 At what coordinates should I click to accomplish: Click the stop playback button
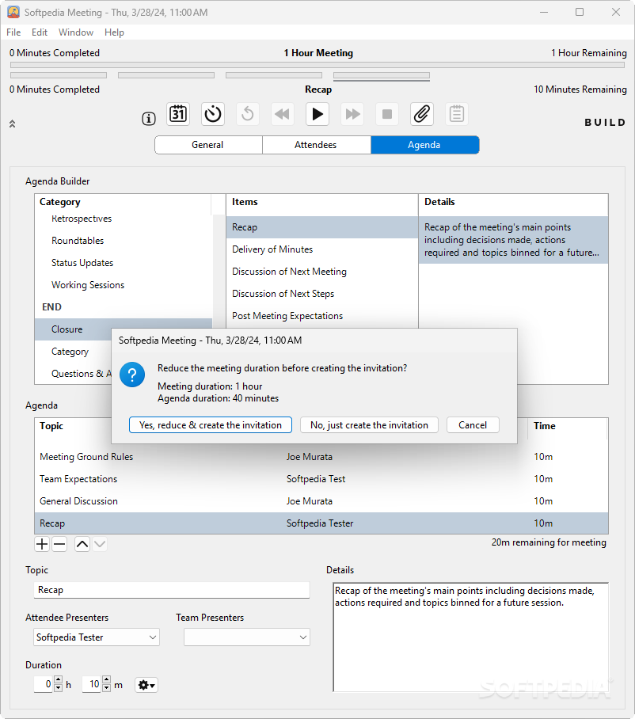tap(387, 114)
